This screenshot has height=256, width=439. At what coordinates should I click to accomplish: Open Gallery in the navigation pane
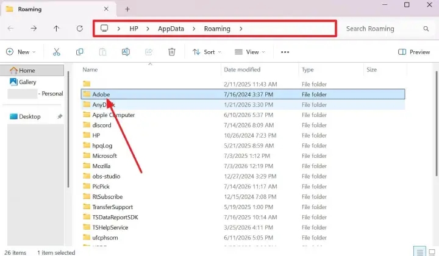27,82
